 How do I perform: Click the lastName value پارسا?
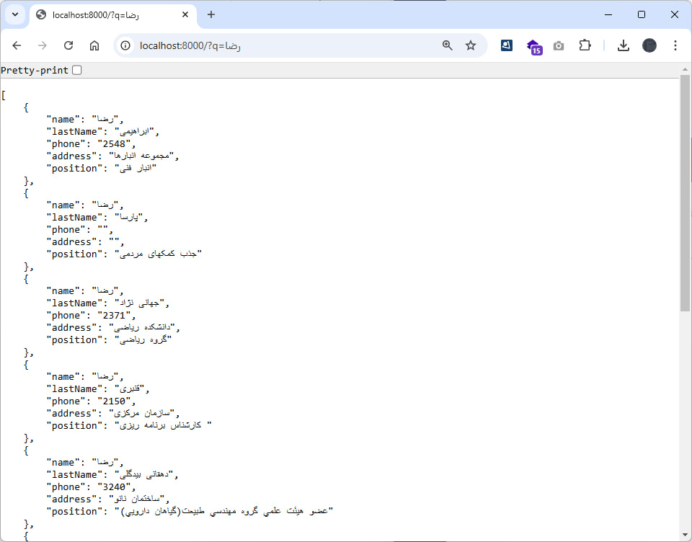pos(128,218)
